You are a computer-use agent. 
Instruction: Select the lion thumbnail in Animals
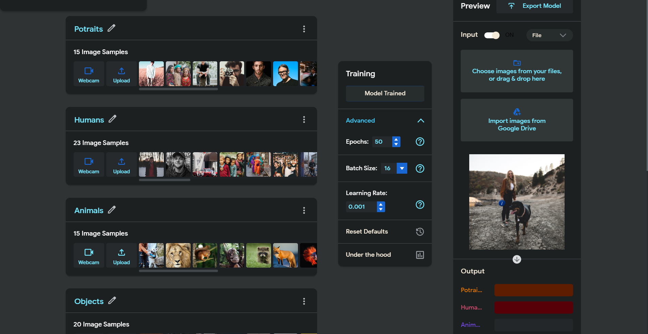point(178,255)
